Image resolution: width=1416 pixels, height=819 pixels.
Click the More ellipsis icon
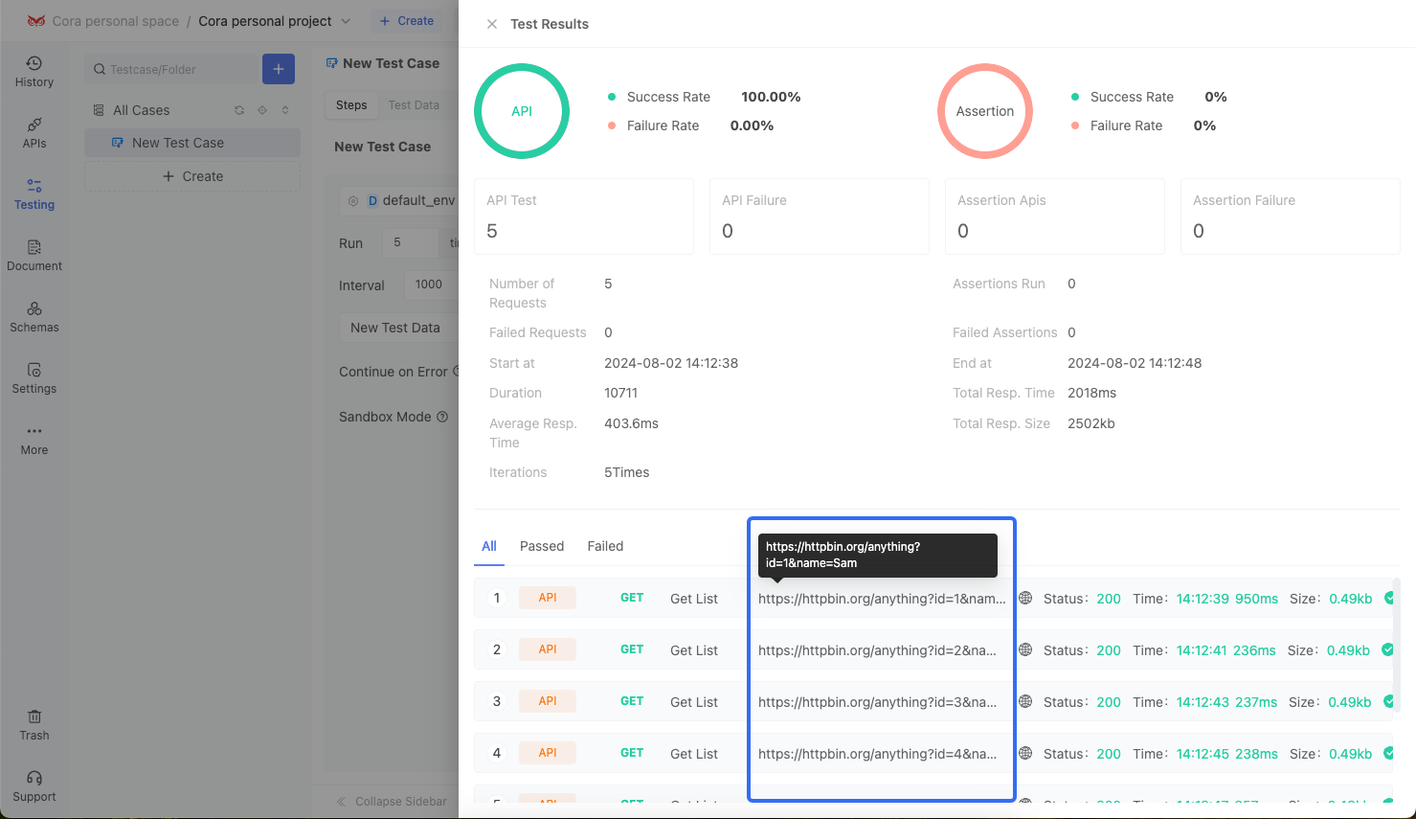34,431
